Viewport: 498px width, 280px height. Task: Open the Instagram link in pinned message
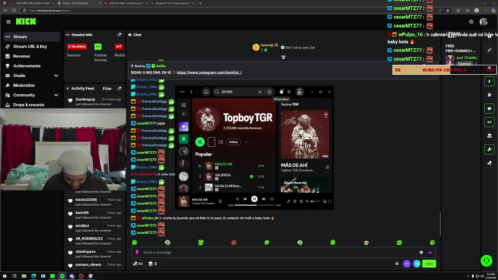(x=209, y=72)
